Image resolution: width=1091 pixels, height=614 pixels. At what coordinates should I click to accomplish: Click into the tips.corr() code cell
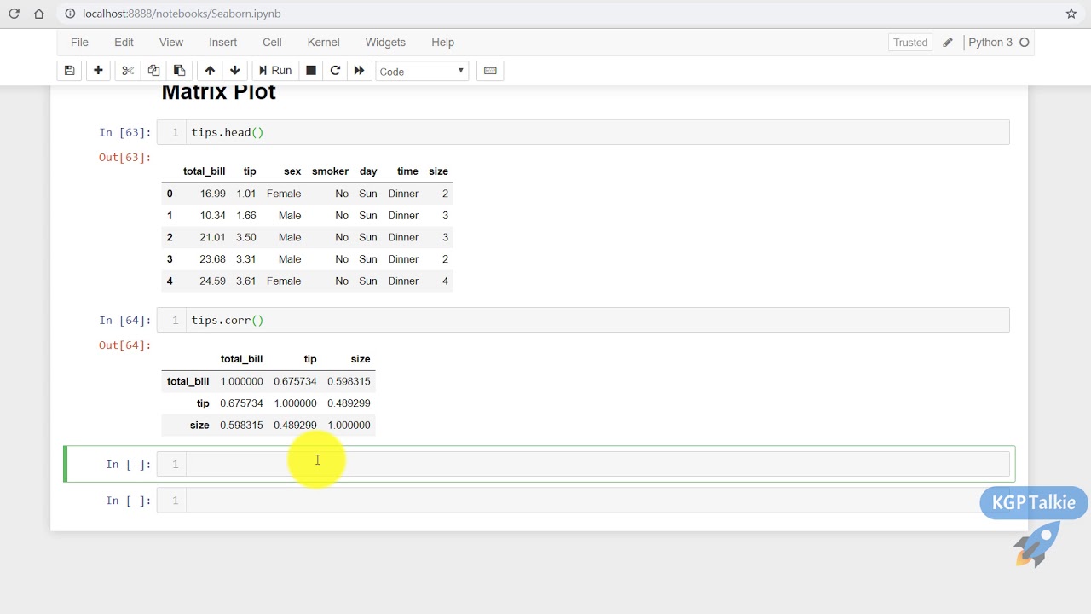(x=599, y=320)
